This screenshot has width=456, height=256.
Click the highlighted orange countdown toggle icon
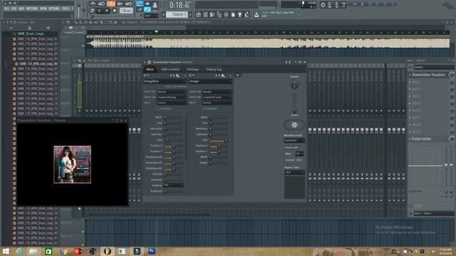point(111,4)
